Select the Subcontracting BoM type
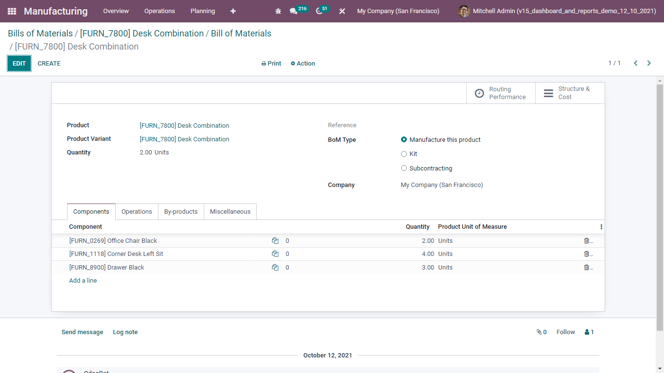 coord(404,168)
